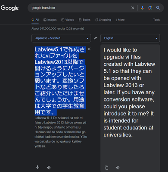Listen to the English translation
This screenshot has width=168, height=172.
pyautogui.click(x=118, y=168)
